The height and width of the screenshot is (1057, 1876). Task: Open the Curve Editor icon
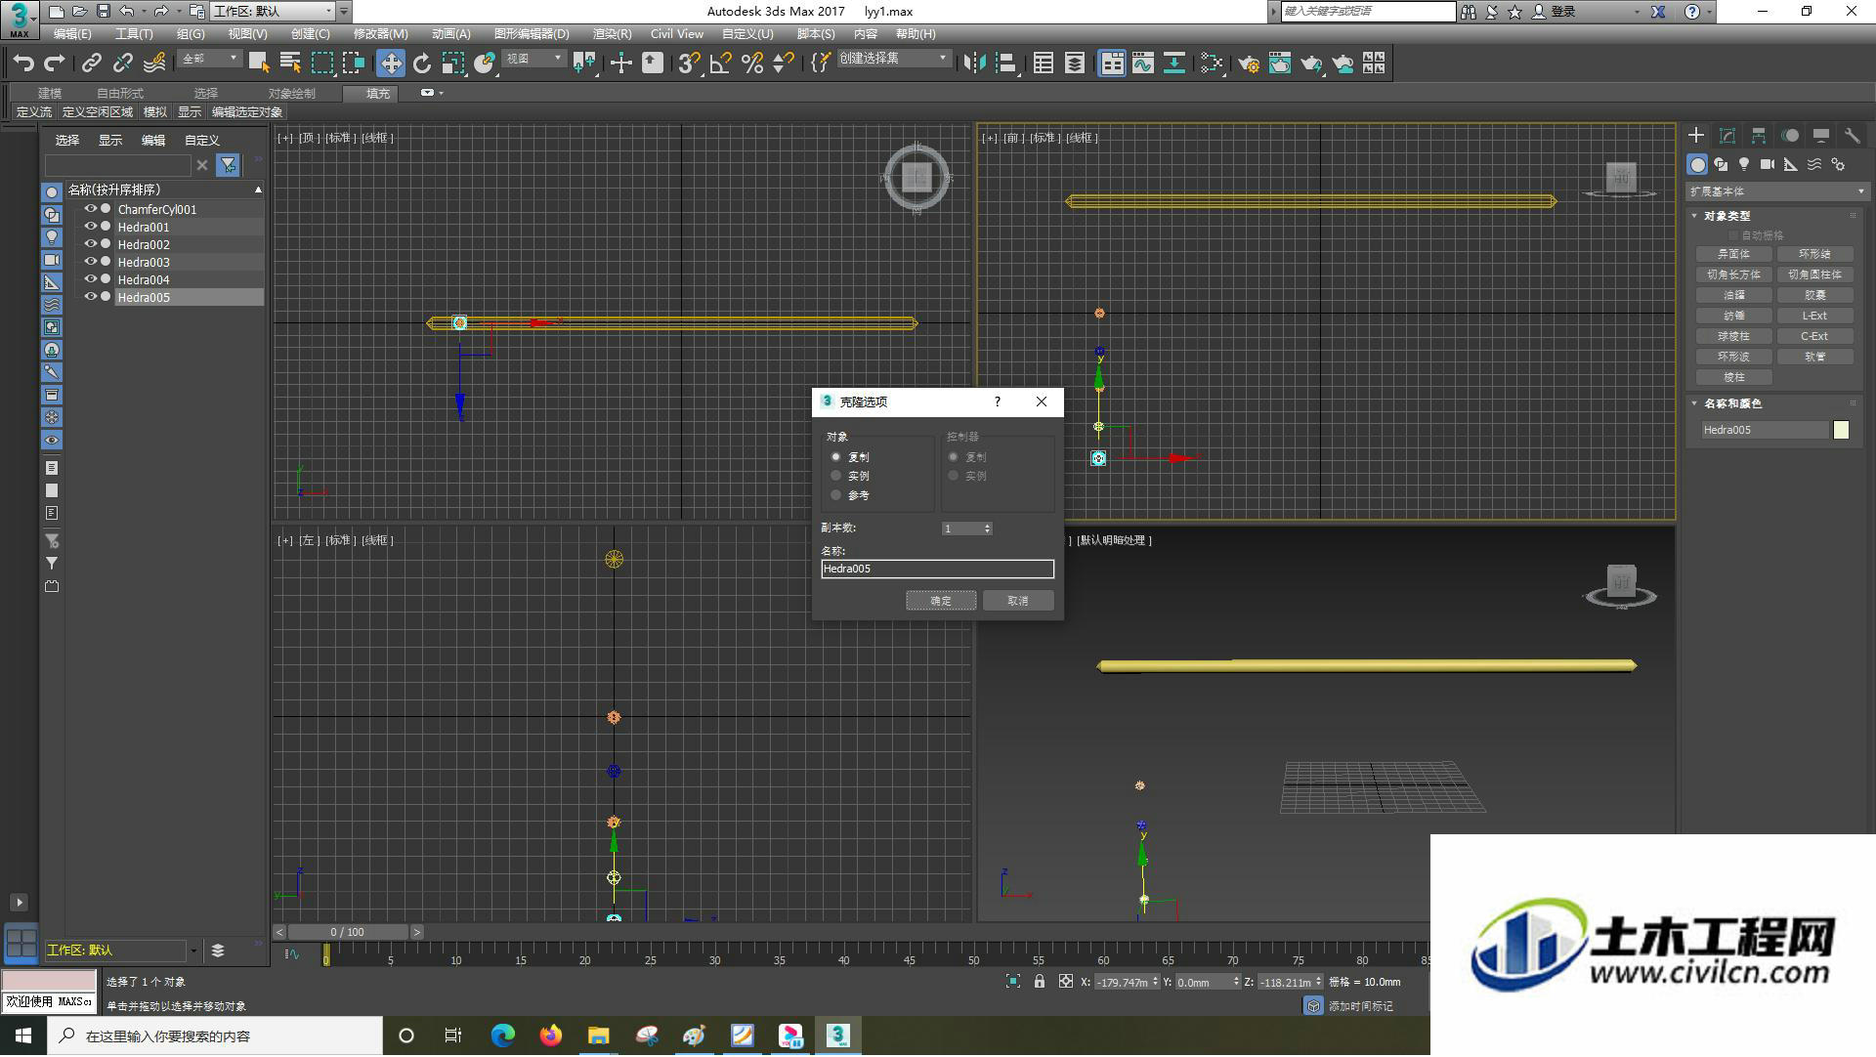click(1143, 63)
